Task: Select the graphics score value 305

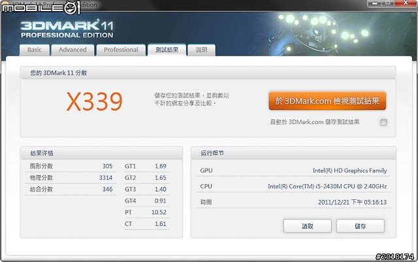Action: tap(107, 166)
